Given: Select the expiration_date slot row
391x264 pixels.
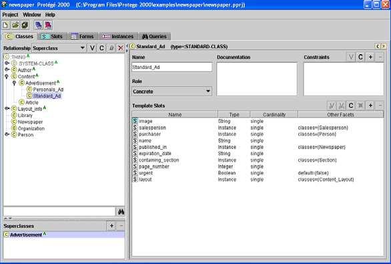Looking at the screenshot, I should point(258,154).
